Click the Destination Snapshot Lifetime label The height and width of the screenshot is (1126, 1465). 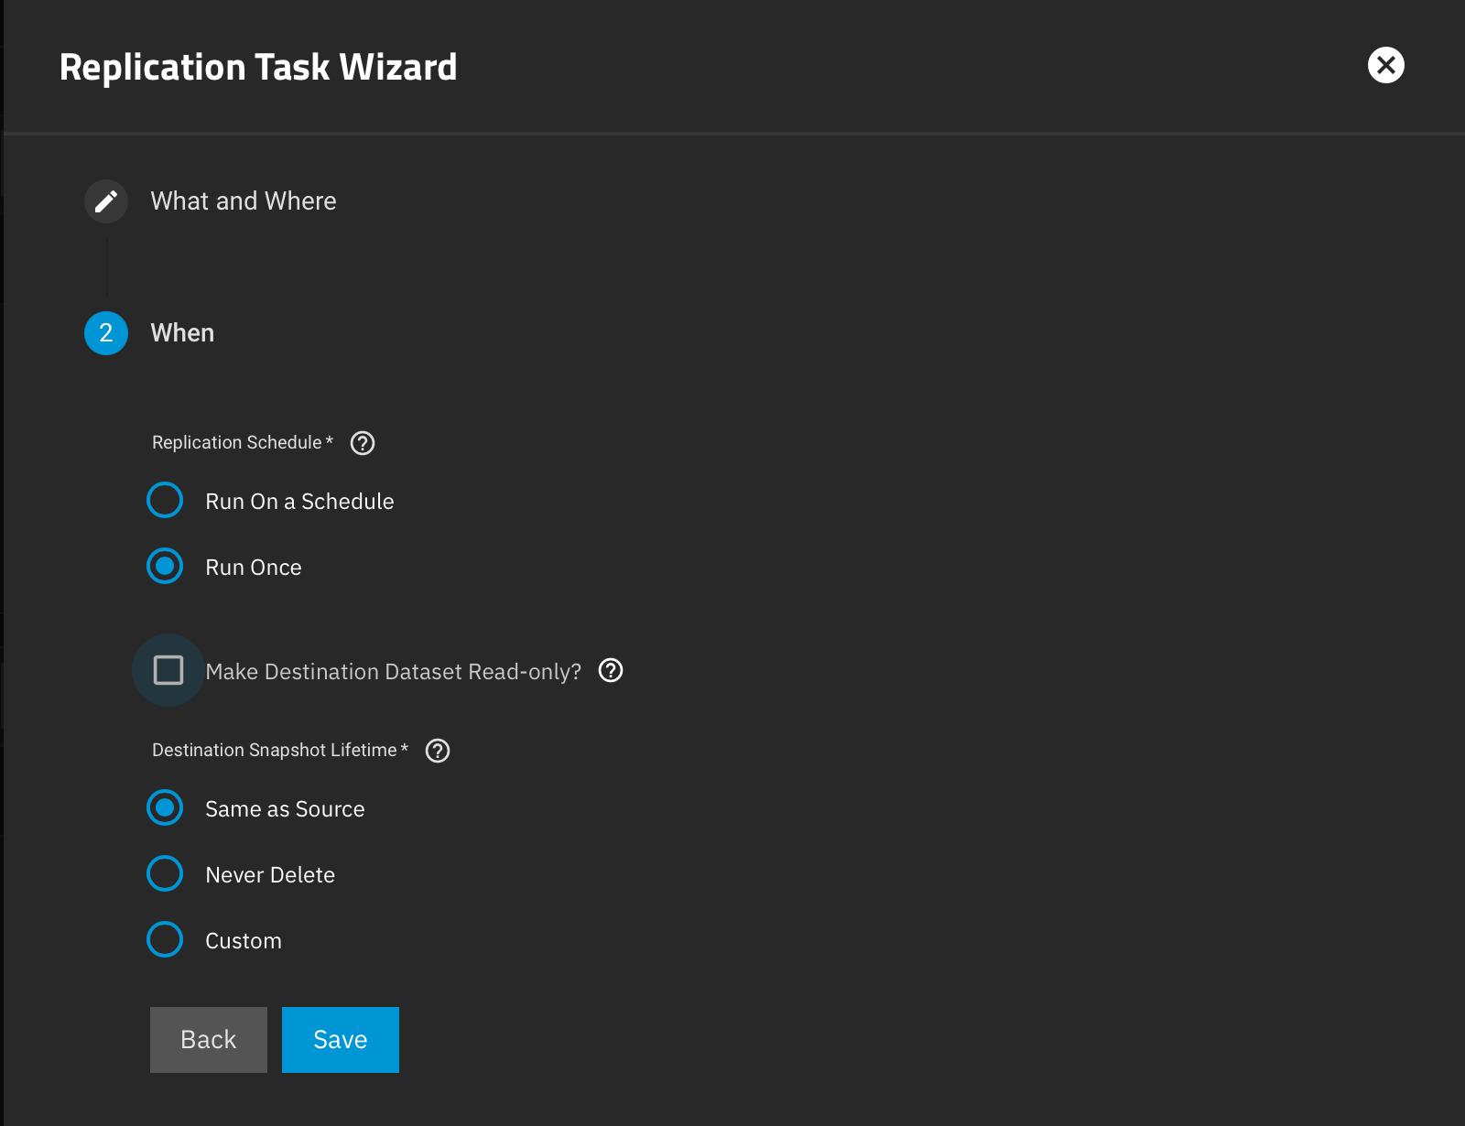tap(280, 751)
